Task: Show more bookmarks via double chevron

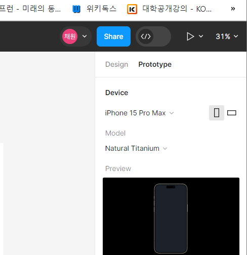Action: [233, 9]
